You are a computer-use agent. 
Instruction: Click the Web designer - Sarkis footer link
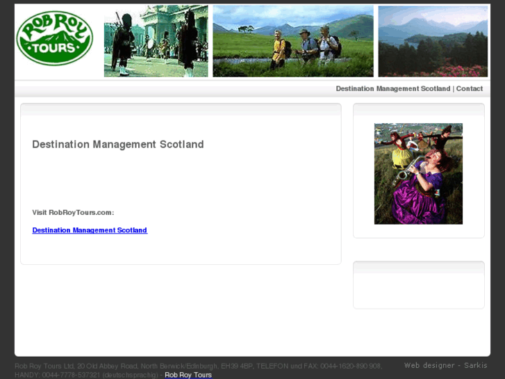click(445, 366)
